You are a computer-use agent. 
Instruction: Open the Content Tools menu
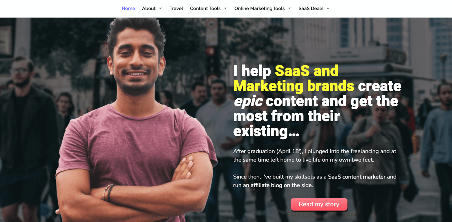205,8
